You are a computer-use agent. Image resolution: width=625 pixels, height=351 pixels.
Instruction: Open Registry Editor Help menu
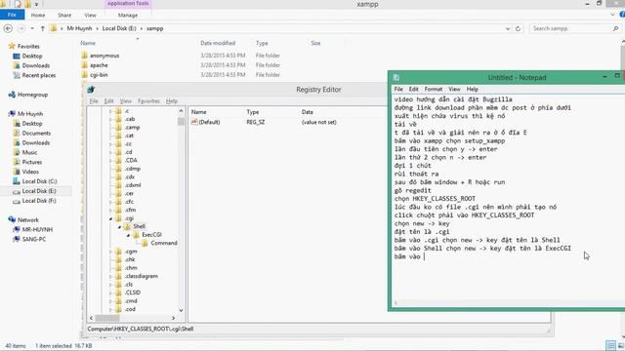172,101
